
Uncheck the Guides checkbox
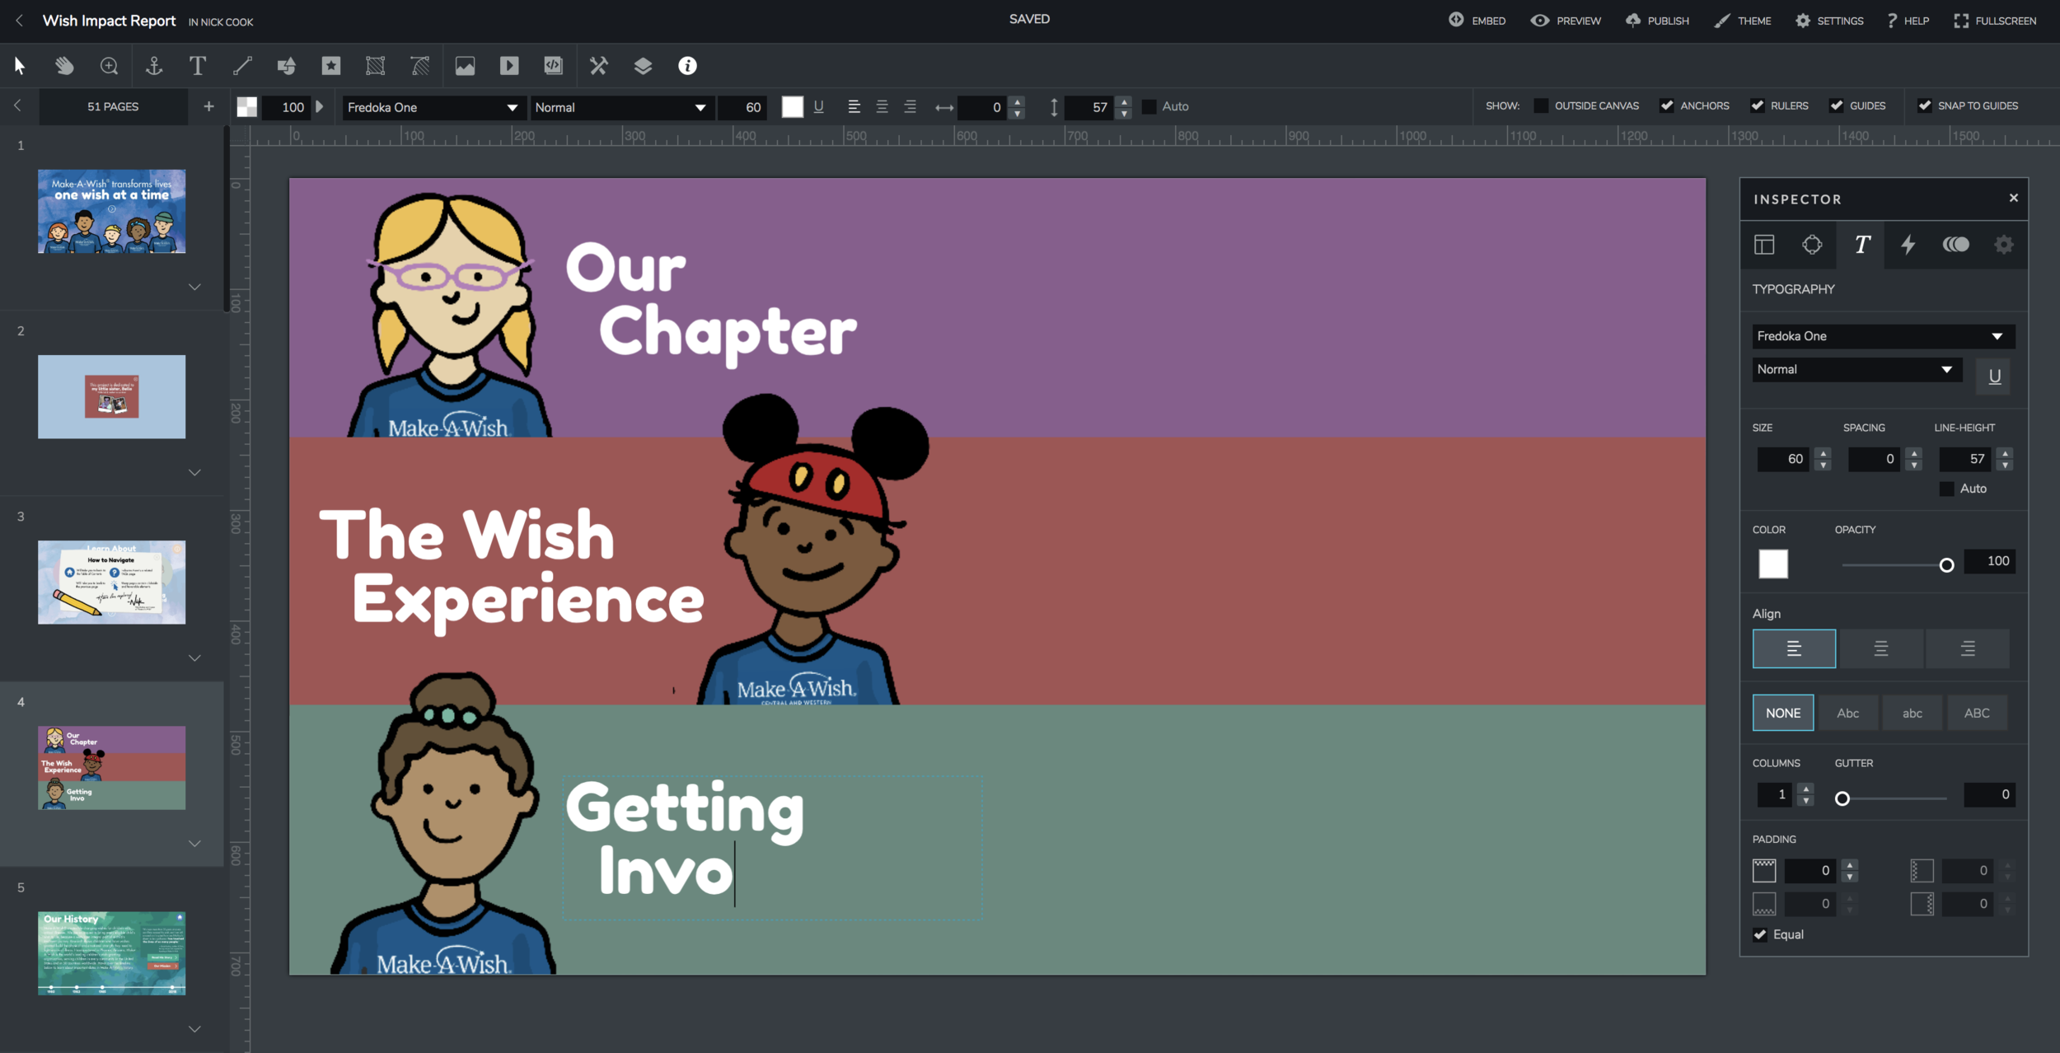(x=1836, y=105)
